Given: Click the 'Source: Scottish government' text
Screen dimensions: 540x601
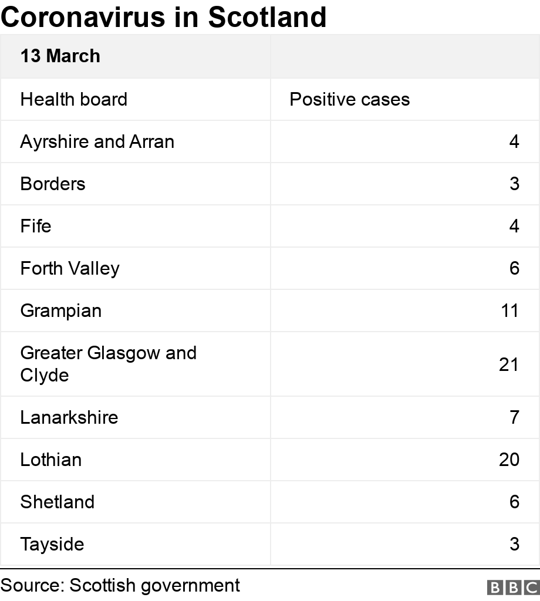Looking at the screenshot, I should (120, 585).
